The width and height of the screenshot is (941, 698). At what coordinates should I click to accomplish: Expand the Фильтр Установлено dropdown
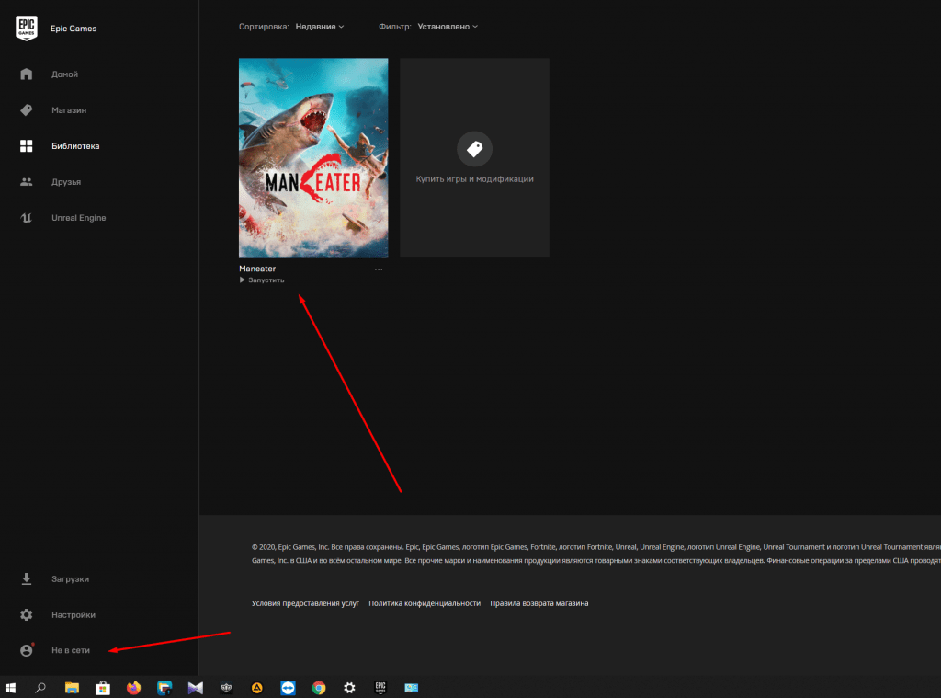click(448, 27)
